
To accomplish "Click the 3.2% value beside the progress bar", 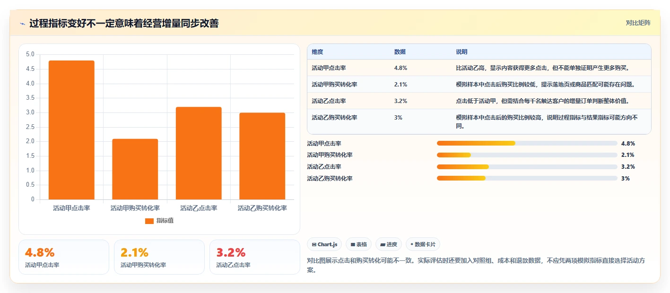I will [628, 166].
